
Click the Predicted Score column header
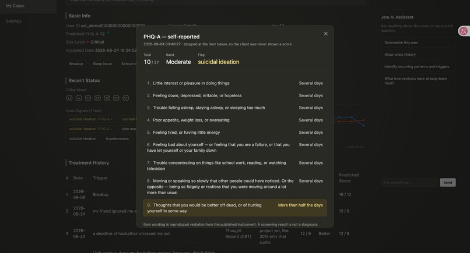349,178
